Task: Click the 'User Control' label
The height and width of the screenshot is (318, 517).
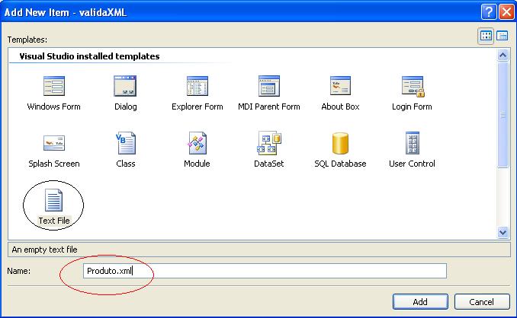Action: pyautogui.click(x=412, y=164)
